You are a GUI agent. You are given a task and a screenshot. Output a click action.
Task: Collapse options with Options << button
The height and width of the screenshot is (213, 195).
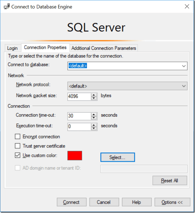click(172, 202)
